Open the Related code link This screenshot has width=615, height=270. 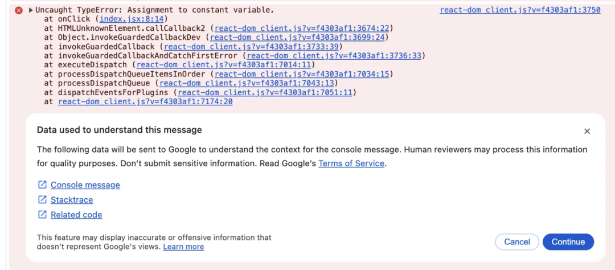76,215
